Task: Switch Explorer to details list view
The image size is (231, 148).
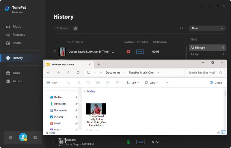Action: [x=219, y=133]
